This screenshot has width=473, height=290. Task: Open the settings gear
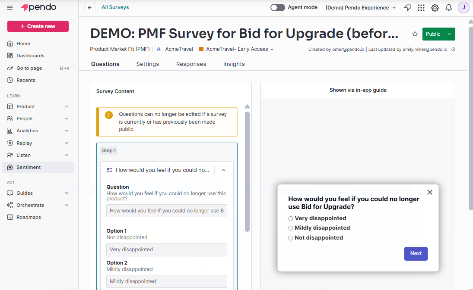435,8
